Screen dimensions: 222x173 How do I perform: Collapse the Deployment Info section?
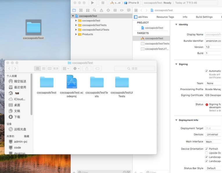click(176, 120)
